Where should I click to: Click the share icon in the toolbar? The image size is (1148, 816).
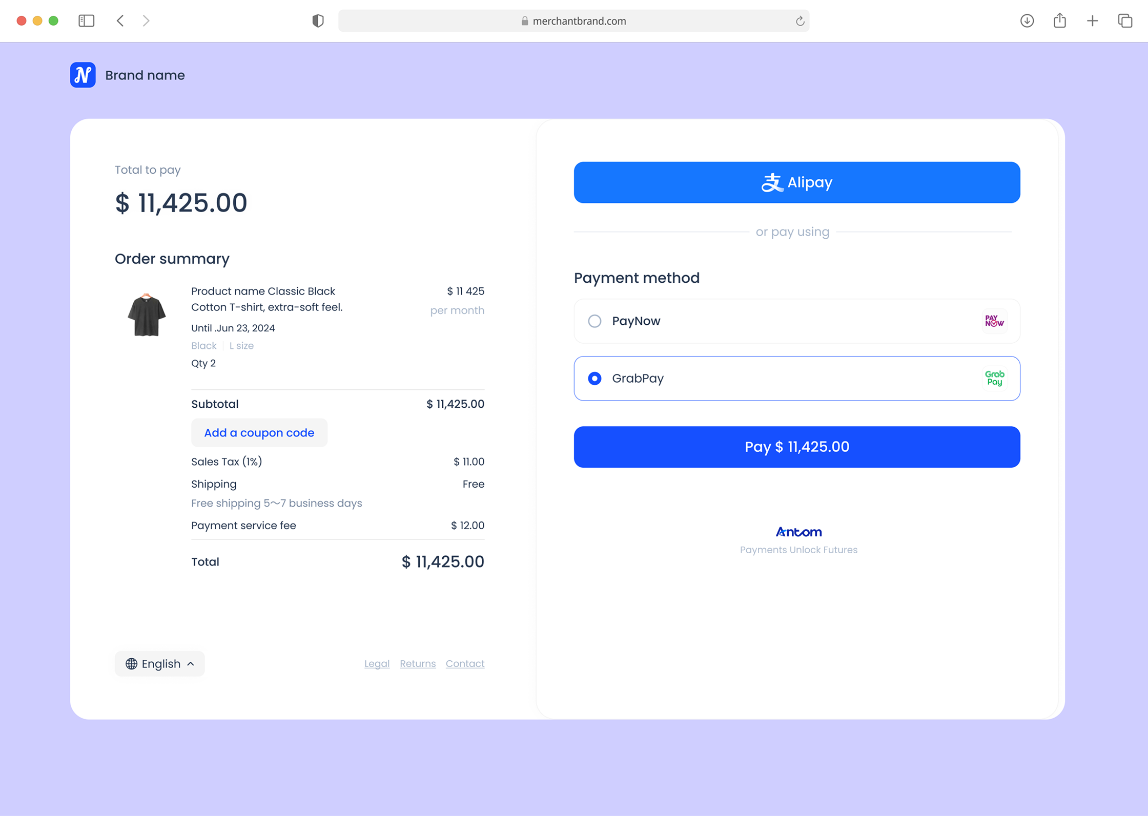(x=1059, y=20)
